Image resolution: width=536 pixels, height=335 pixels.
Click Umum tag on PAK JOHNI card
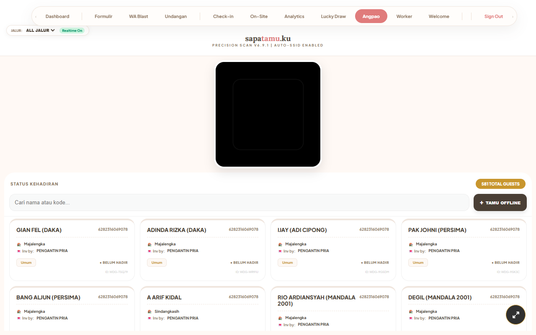[x=418, y=263]
